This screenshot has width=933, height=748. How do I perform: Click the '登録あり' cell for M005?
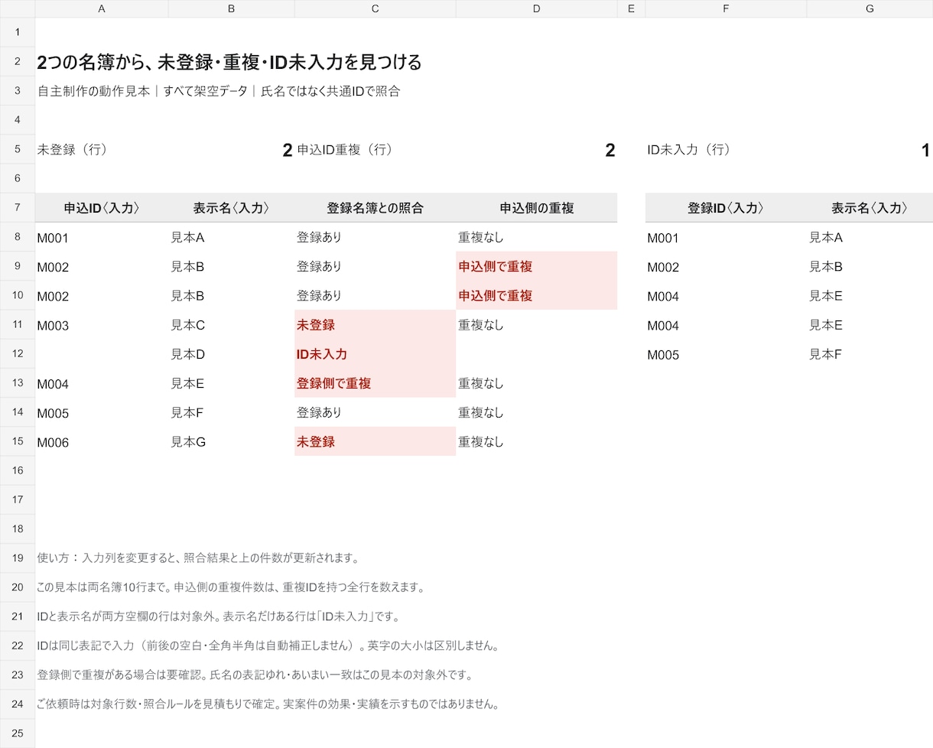(375, 412)
